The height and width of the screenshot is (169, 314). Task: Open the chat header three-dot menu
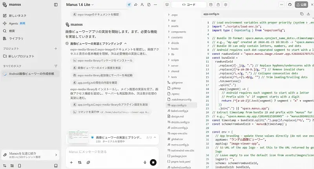pyautogui.click(x=155, y=5)
